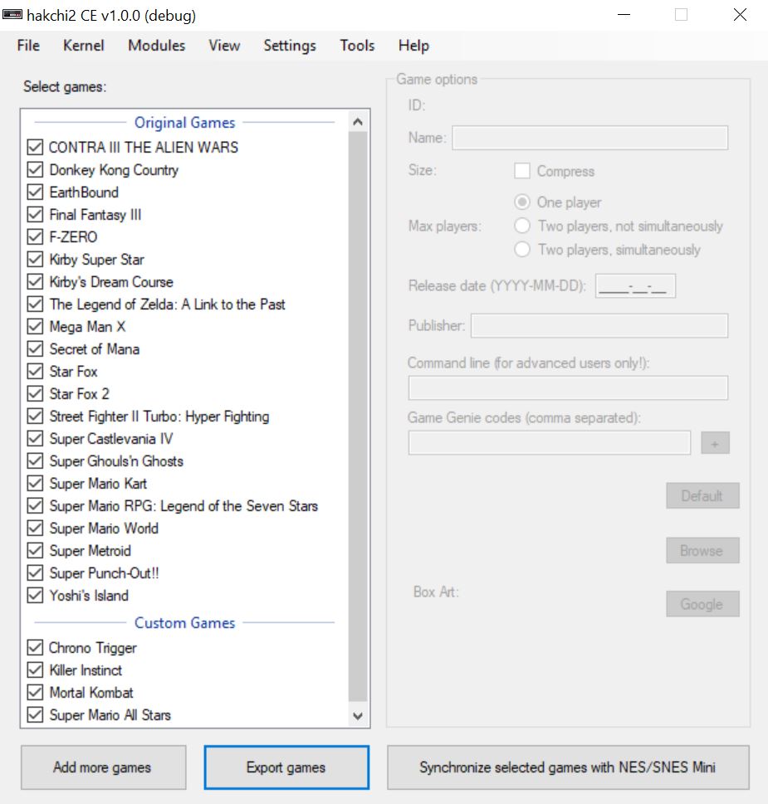Select The Legend of Zelda: A Link to the Past
The height and width of the screenshot is (804, 768).
click(x=167, y=304)
